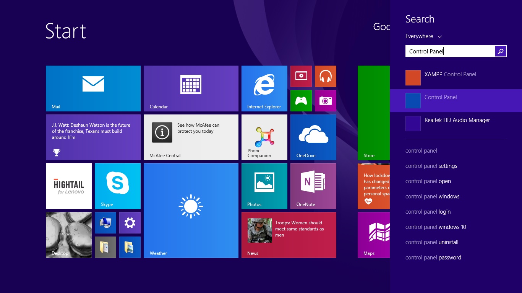Open the J.J. Watt sports news tile

click(93, 137)
